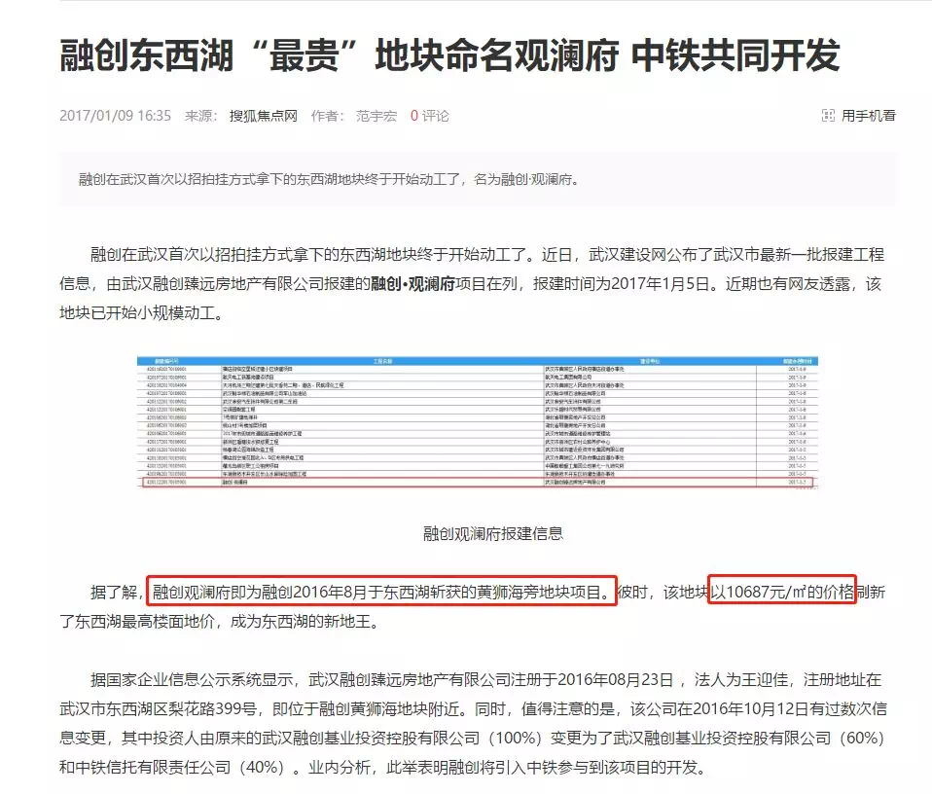
Task: Click the text 注册于2016年08月23日
Action: (x=592, y=679)
